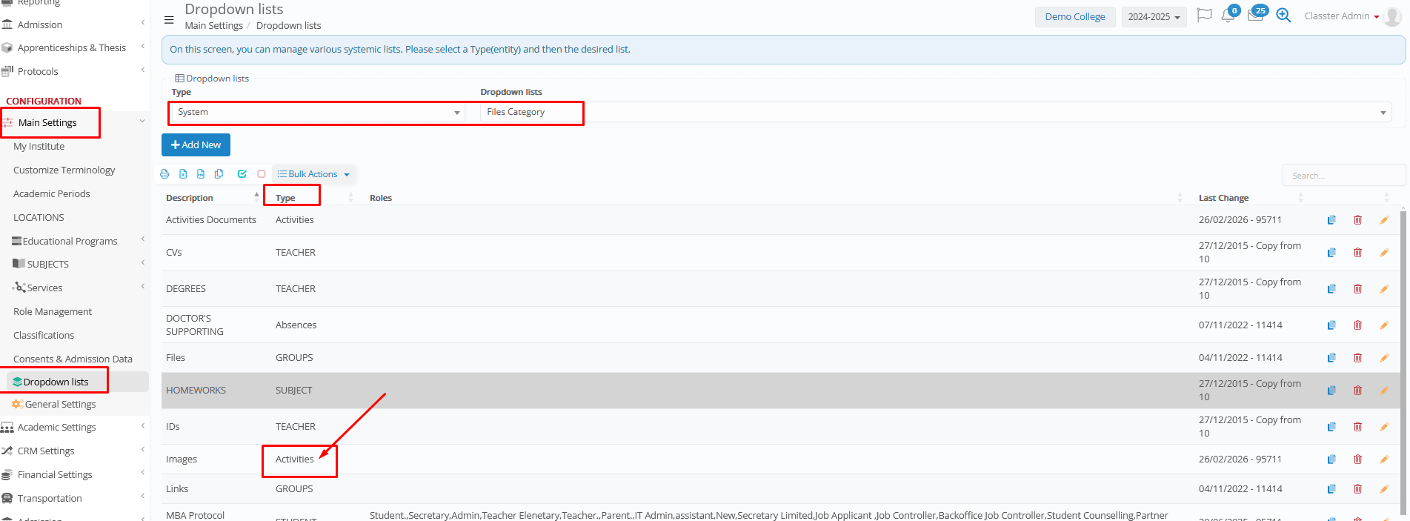Open the Type dropdown showing System
Image resolution: width=1410 pixels, height=521 pixels.
tap(317, 113)
